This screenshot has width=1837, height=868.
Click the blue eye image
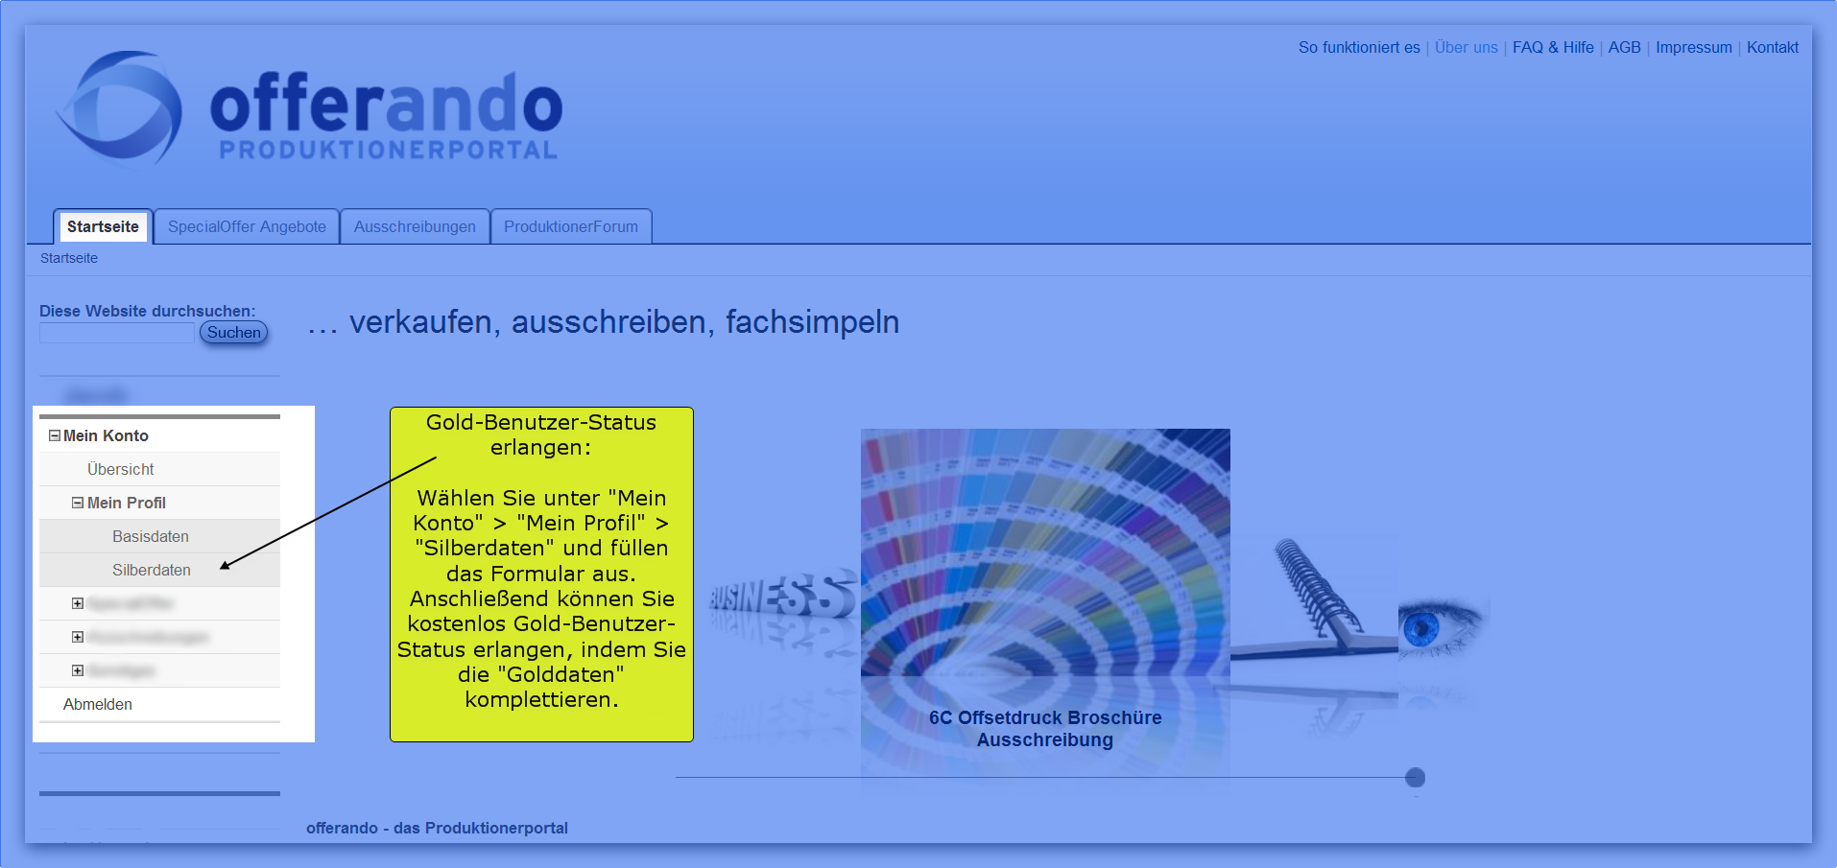click(x=1443, y=628)
